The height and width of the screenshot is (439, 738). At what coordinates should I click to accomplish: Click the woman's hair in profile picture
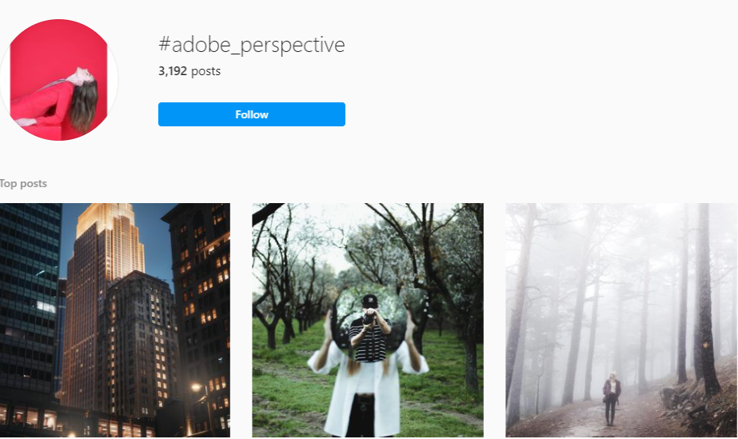(84, 106)
